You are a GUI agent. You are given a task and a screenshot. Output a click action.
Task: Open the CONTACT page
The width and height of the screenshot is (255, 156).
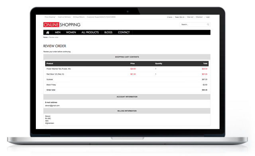(x=124, y=33)
